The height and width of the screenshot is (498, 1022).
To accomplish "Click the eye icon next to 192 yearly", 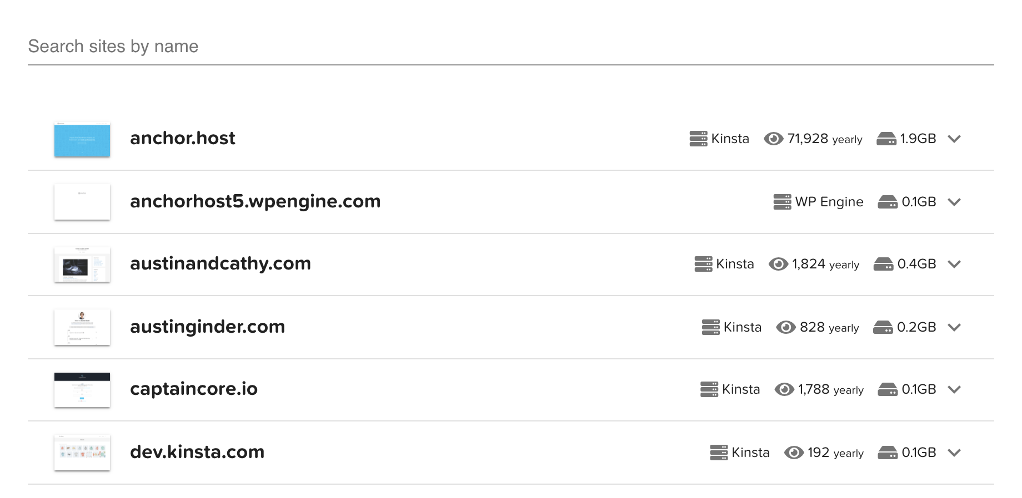I will point(794,453).
